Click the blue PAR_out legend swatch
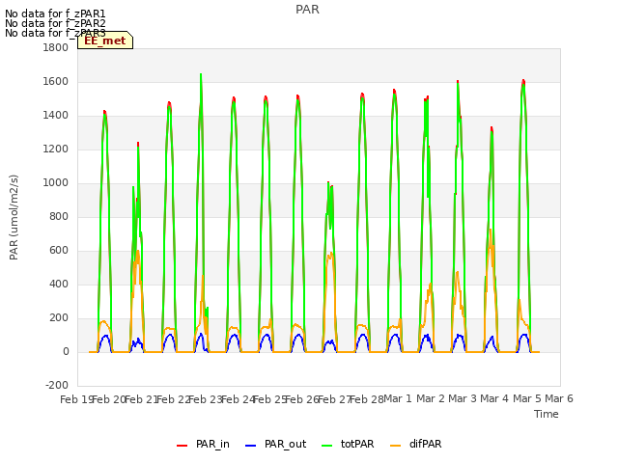The height and width of the screenshot is (463, 618). click(x=251, y=446)
